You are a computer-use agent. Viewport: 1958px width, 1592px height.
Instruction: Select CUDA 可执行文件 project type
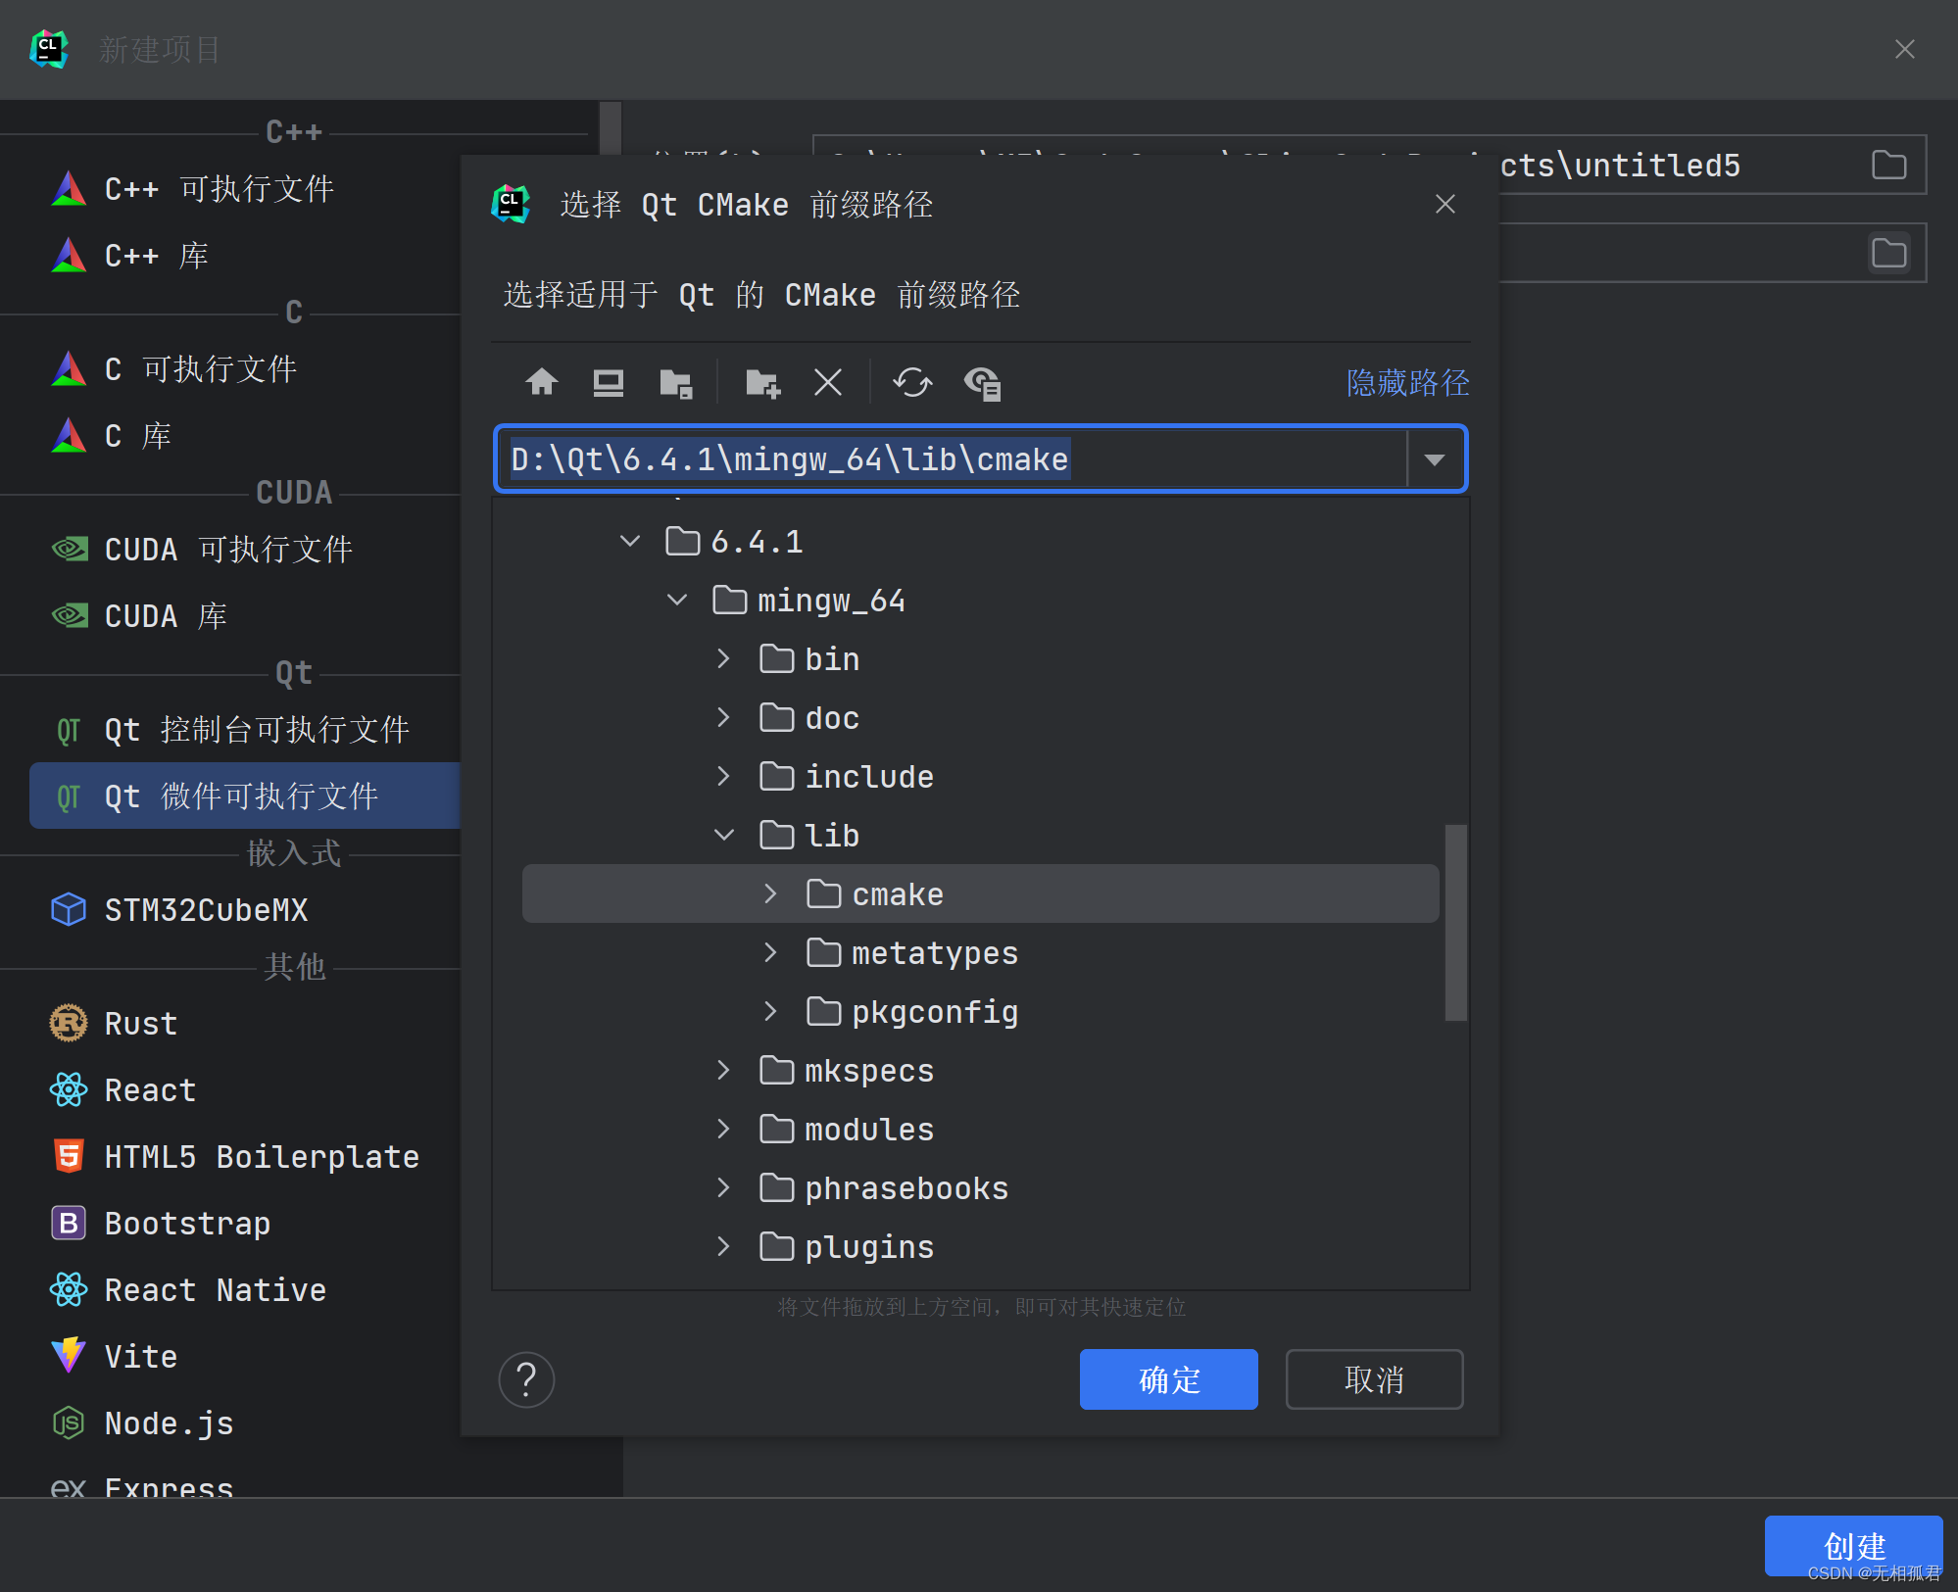pos(245,549)
